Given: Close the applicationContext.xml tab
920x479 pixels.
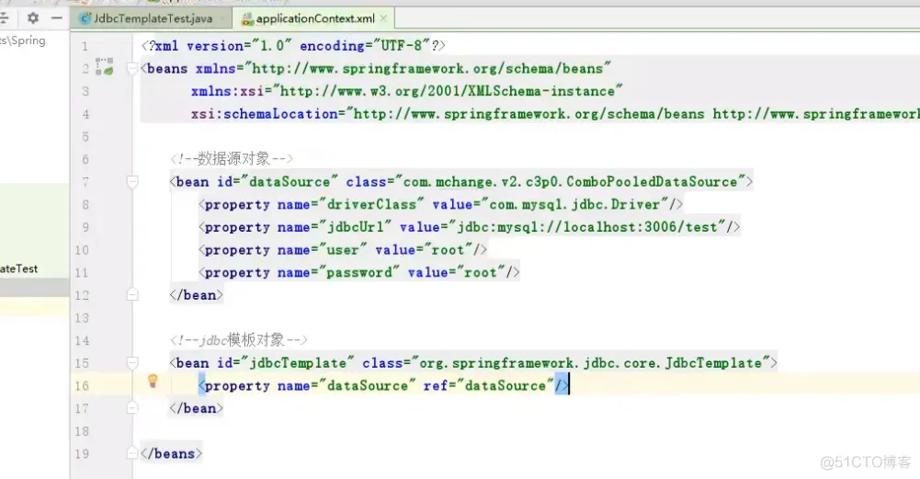Looking at the screenshot, I should coord(383,18).
